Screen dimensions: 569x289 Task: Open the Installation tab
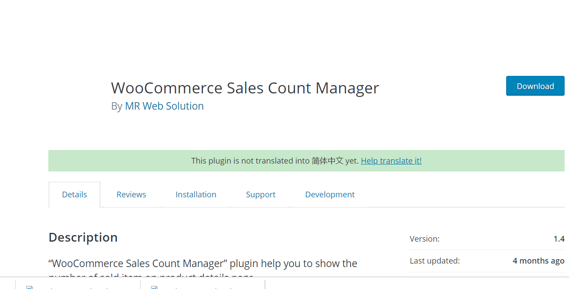[196, 195]
